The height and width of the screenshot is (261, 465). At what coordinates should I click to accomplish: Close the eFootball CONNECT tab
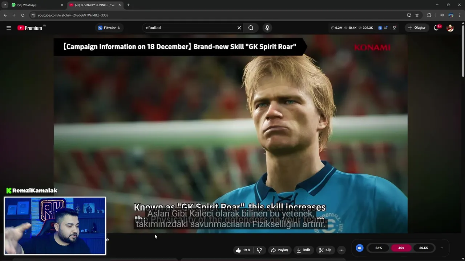pyautogui.click(x=120, y=5)
